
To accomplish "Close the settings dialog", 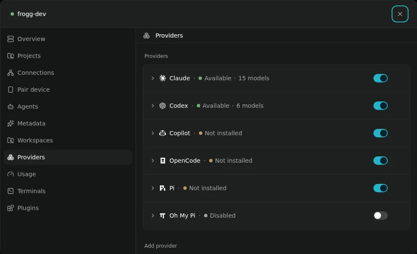I will tap(400, 14).
